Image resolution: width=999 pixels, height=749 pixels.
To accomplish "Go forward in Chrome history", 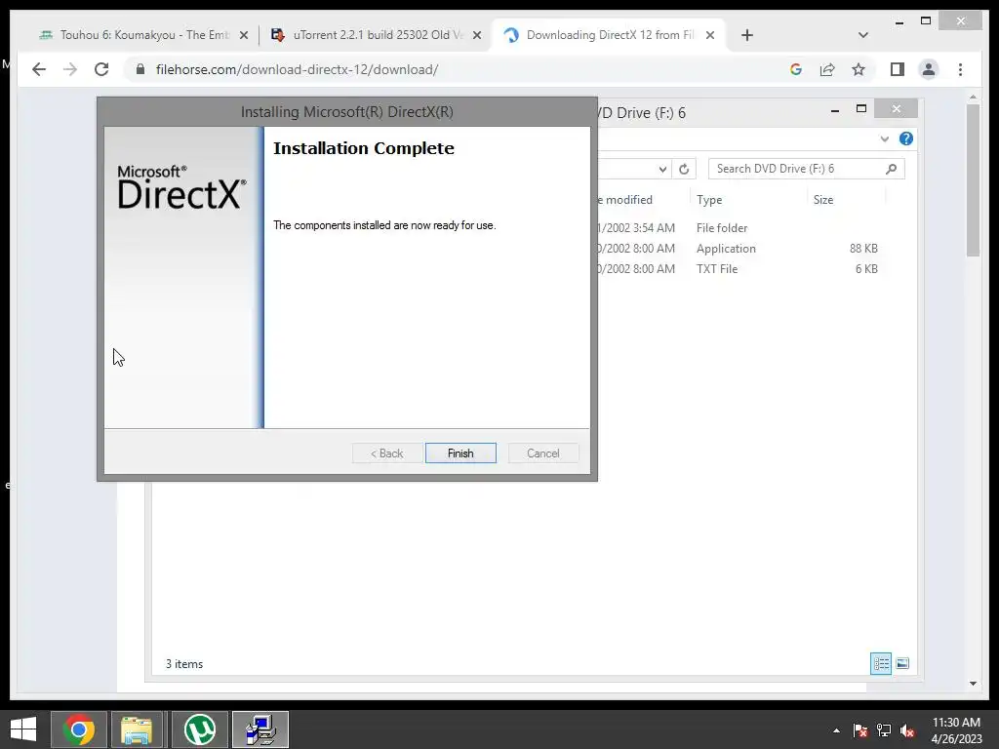I will [x=70, y=69].
